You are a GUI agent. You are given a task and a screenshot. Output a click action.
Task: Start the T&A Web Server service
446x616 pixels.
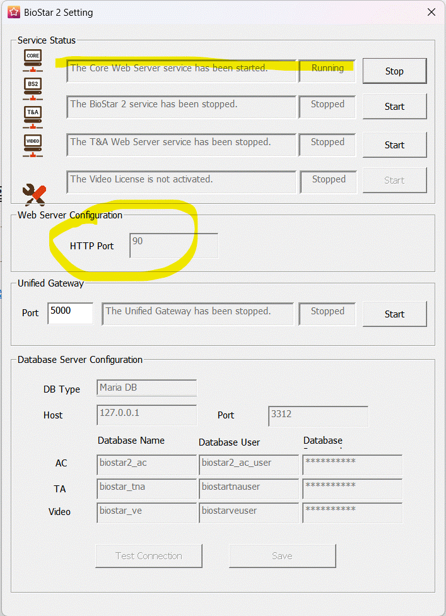(394, 145)
